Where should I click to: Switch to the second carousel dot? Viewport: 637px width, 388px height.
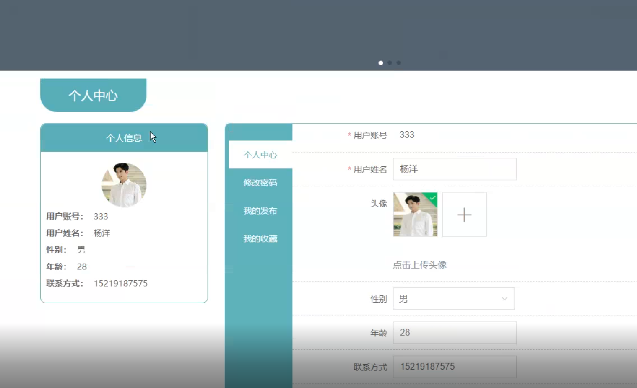tap(390, 63)
